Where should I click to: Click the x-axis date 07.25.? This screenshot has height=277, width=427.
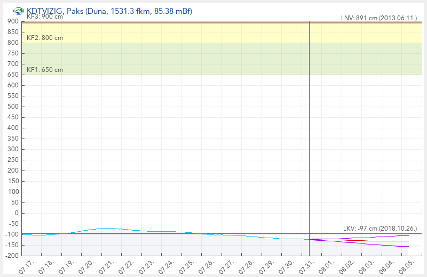coord(186,266)
